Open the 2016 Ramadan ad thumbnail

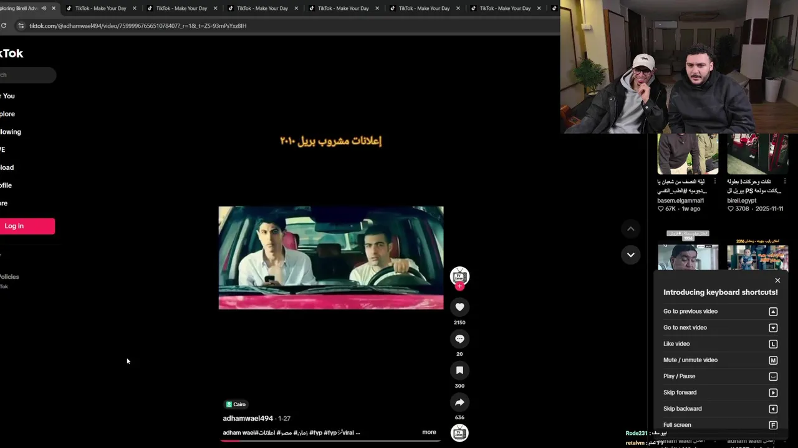click(x=757, y=254)
